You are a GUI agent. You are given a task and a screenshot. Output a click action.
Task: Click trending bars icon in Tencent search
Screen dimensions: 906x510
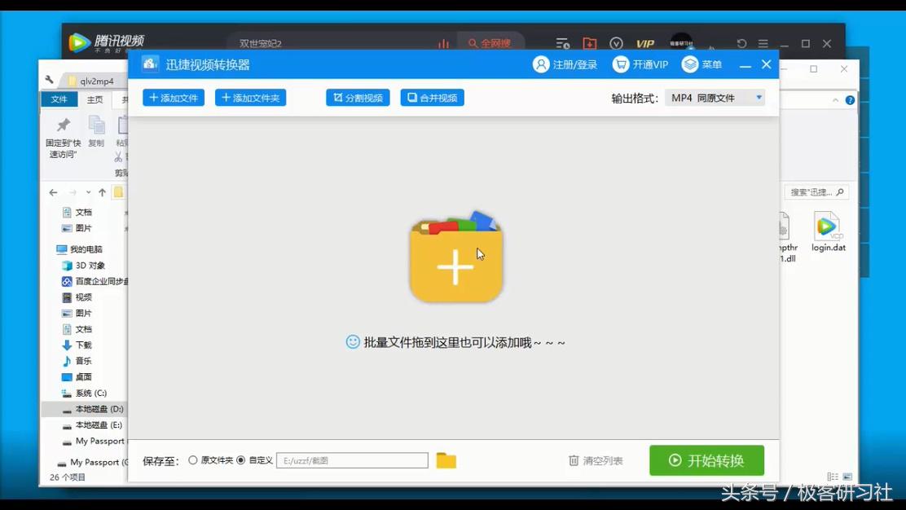click(443, 43)
